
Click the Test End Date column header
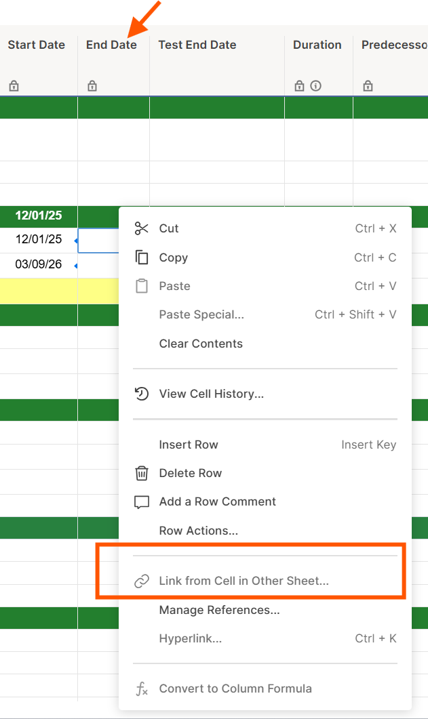click(197, 45)
